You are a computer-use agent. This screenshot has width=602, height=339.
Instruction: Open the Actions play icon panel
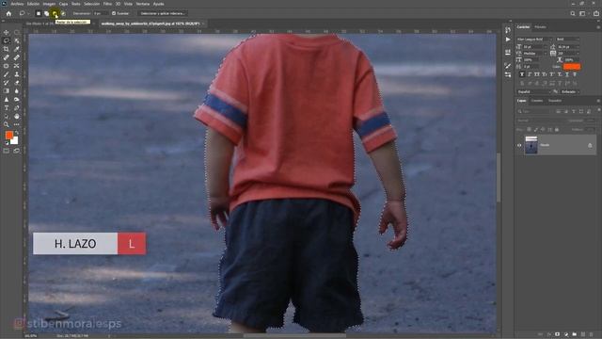point(508,40)
